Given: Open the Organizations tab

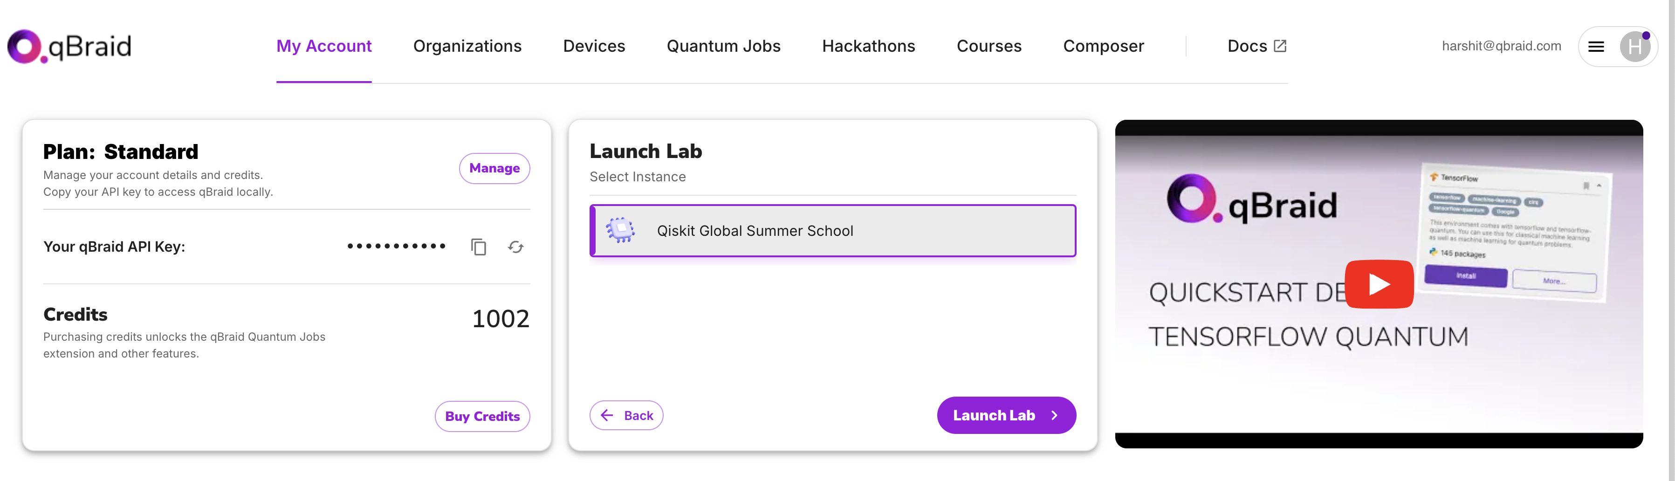Looking at the screenshot, I should (467, 46).
